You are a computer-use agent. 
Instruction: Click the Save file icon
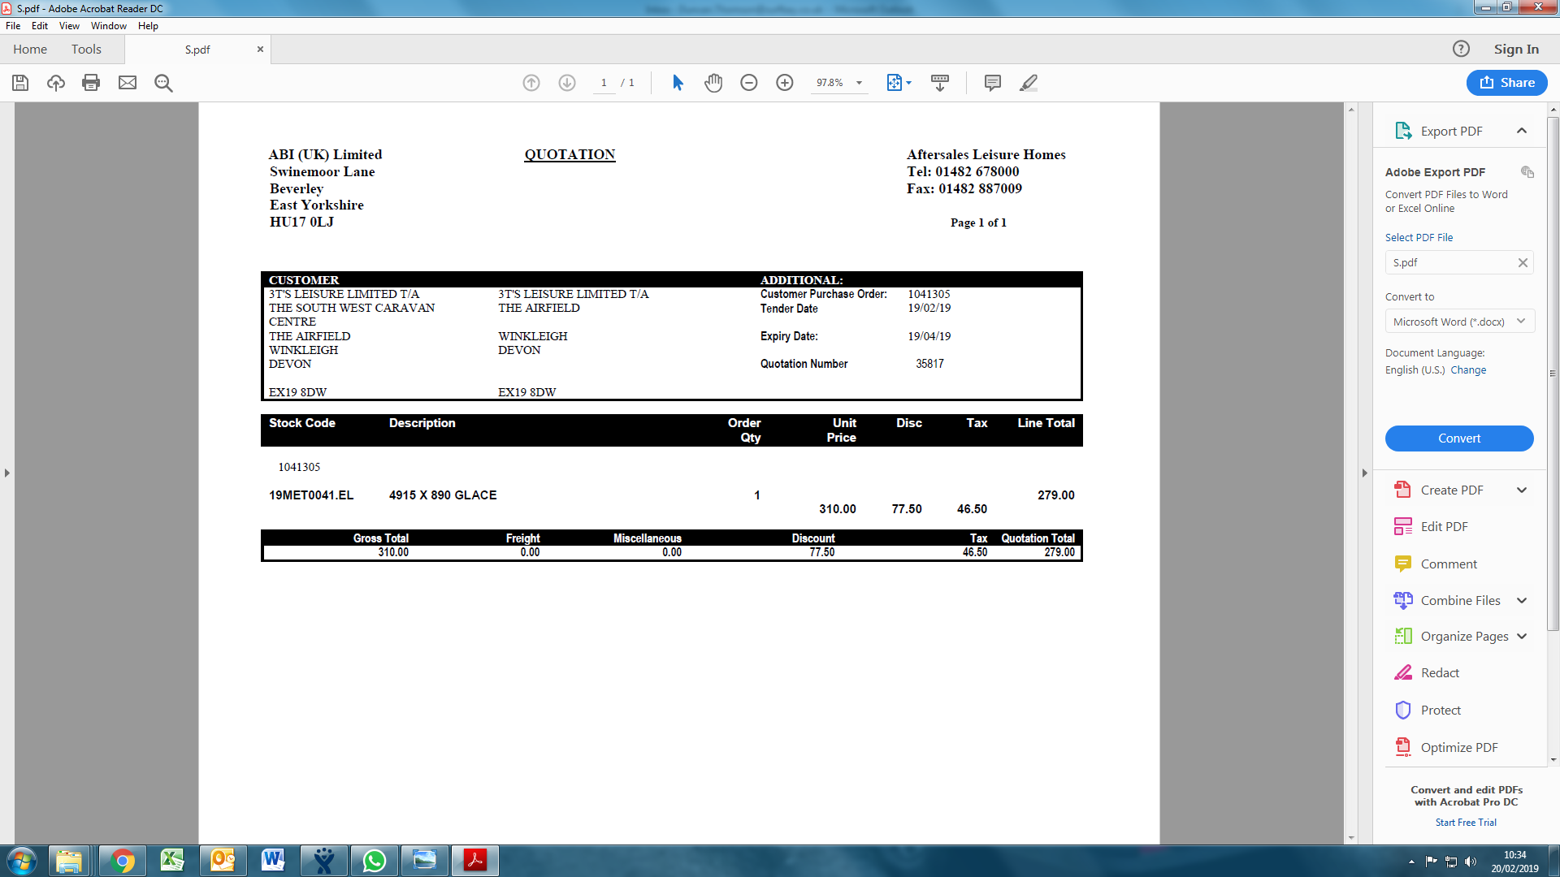pos(20,83)
